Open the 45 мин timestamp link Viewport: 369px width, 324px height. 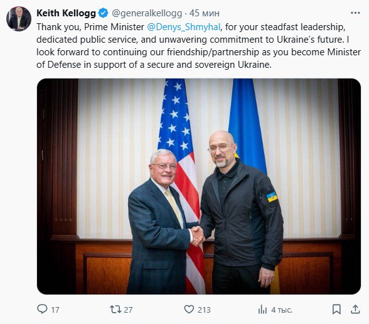pos(205,13)
